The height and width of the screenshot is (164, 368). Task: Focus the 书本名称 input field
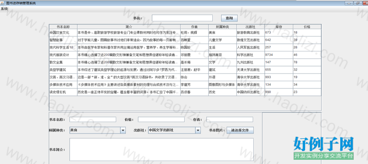pyautogui.click(x=93, y=119)
